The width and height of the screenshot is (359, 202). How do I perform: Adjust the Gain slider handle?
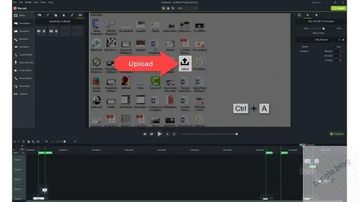(324, 29)
